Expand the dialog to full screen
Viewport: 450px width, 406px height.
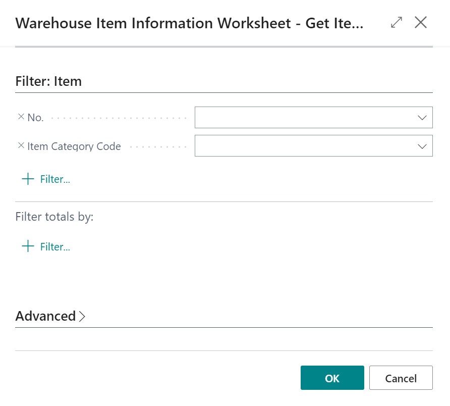pyautogui.click(x=397, y=22)
